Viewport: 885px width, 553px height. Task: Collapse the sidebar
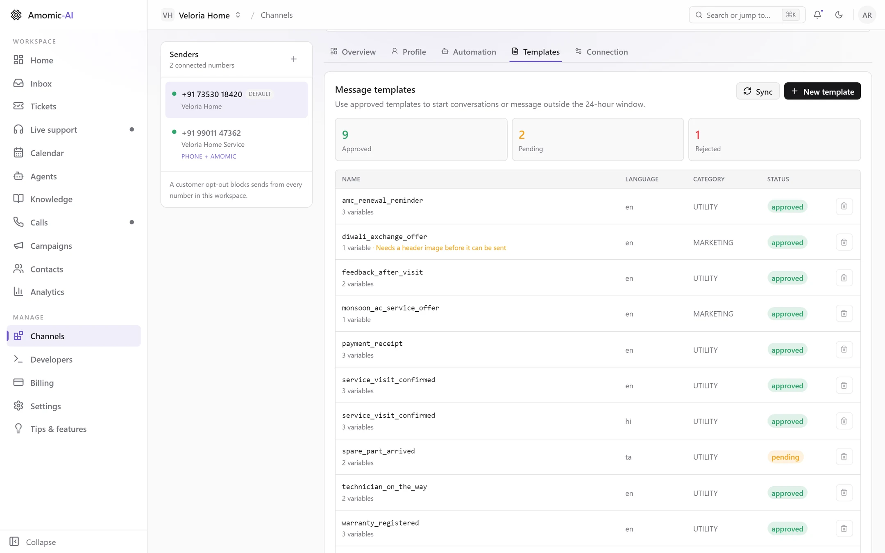(33, 542)
